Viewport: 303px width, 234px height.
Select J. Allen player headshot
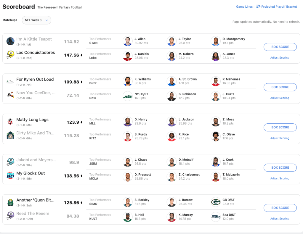point(128,41)
